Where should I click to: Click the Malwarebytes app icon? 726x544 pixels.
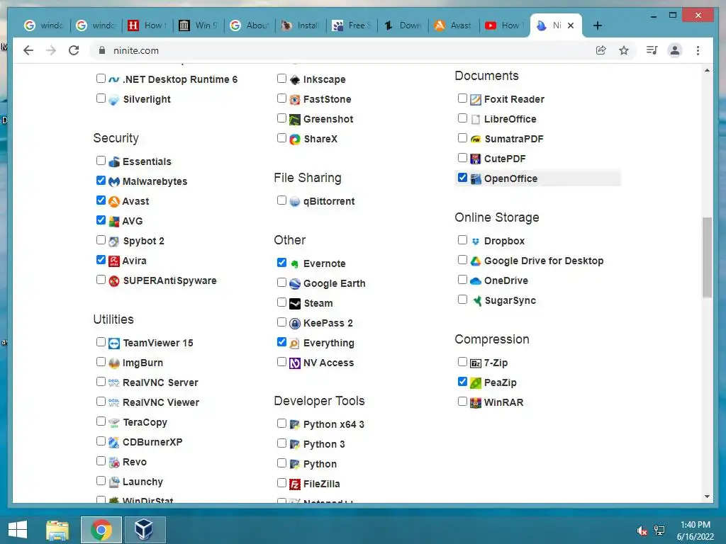[114, 182]
